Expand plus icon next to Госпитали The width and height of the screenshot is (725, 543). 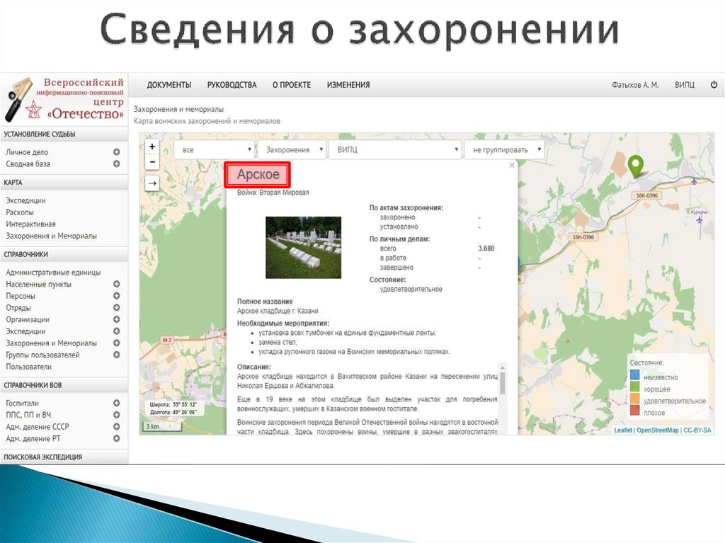point(117,403)
